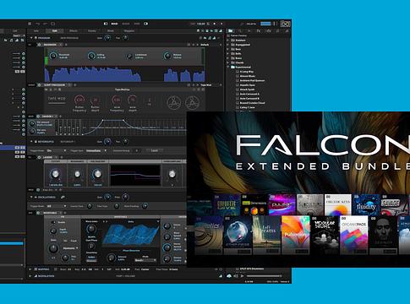
Task: Click the Maximizer Release knob
Action: pos(167,56)
